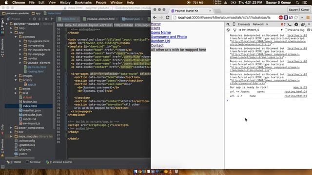This screenshot has width=312, height=175.
Task: Click the red error count badge
Action: click(x=283, y=24)
